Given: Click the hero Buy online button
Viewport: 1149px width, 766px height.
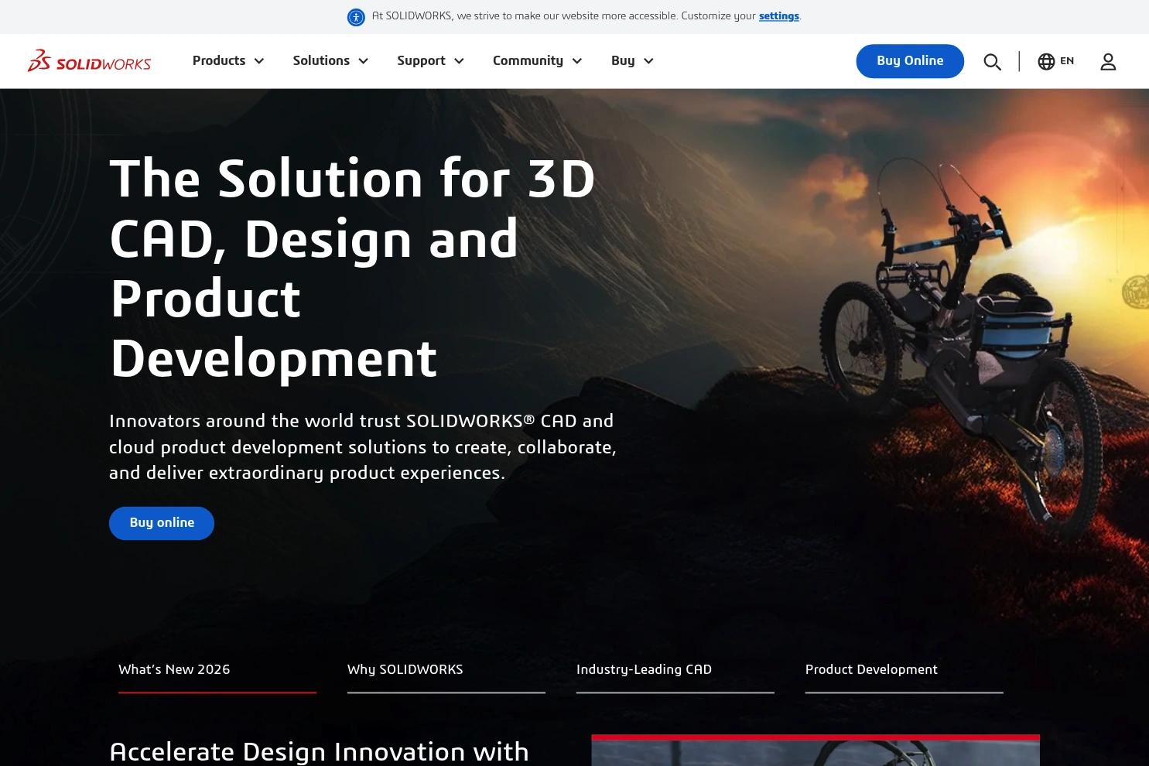Looking at the screenshot, I should coord(162,523).
